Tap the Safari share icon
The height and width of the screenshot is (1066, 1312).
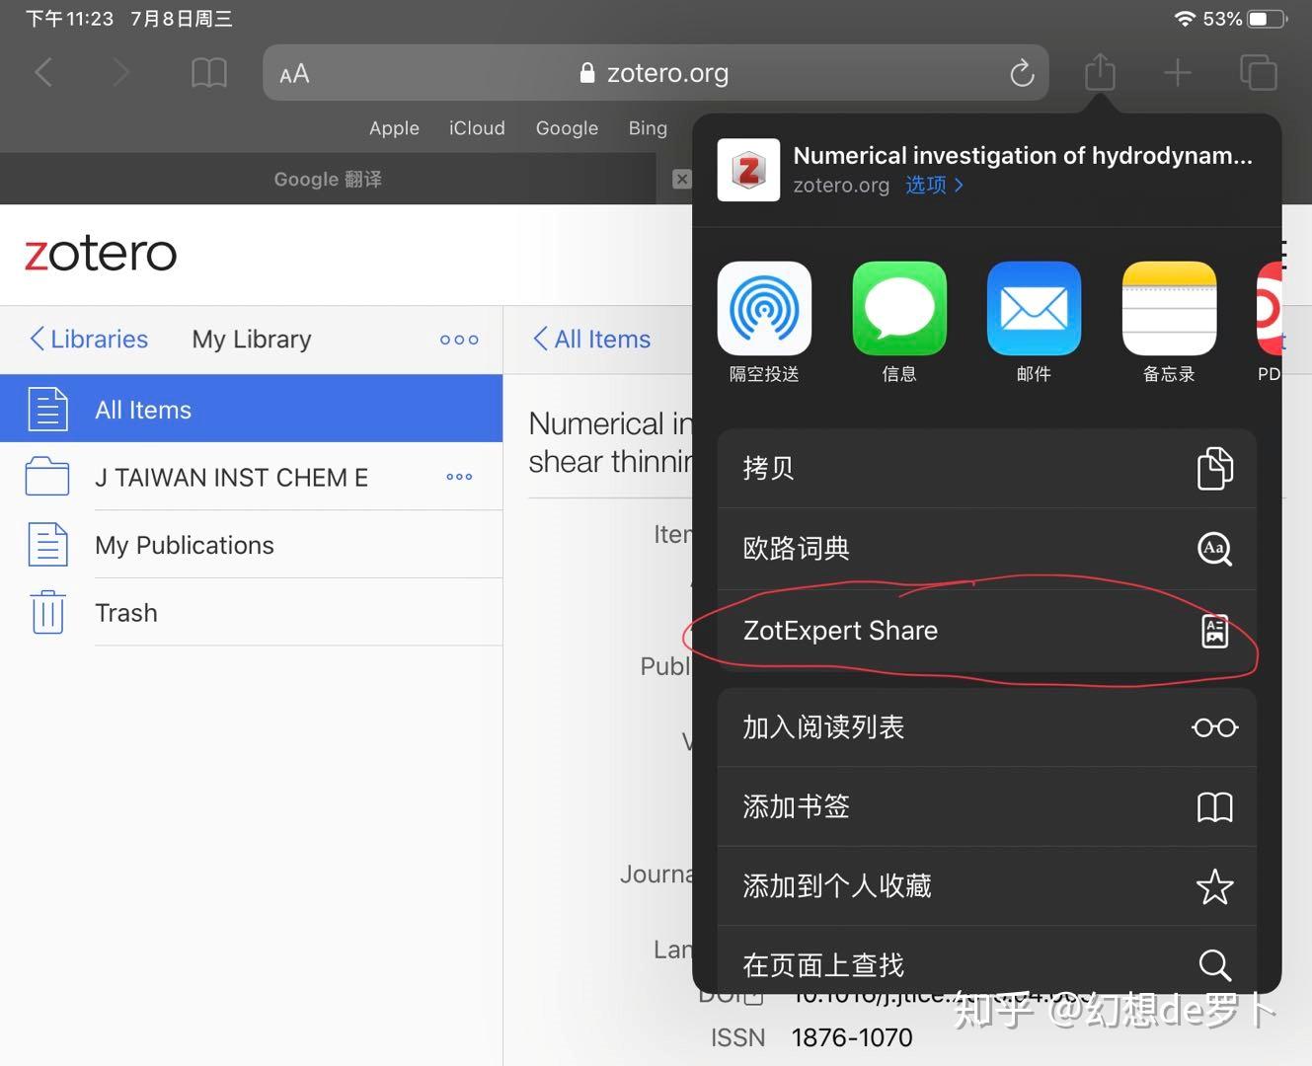tap(1099, 71)
